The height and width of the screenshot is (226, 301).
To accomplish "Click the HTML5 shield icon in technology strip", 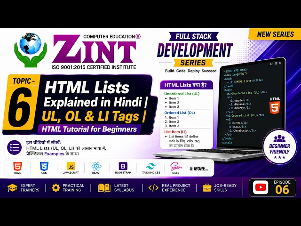I will coord(17,166).
